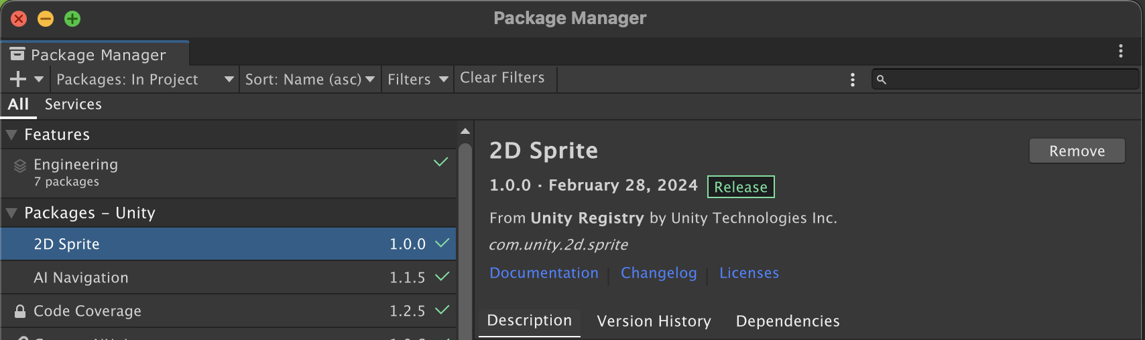Click the plus icon to add package
Viewport: 1145px width, 340px height.
click(x=18, y=79)
